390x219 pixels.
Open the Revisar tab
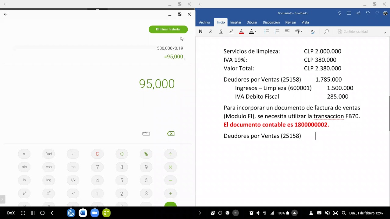[291, 22]
